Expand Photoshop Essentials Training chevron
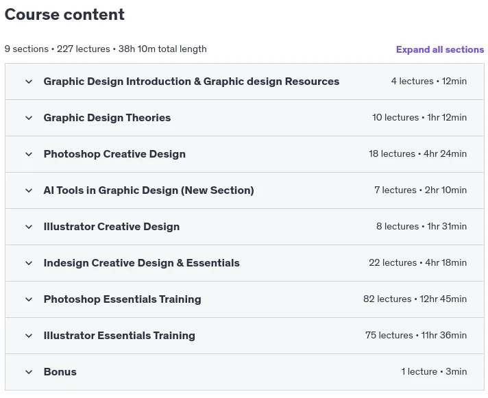 pos(29,299)
